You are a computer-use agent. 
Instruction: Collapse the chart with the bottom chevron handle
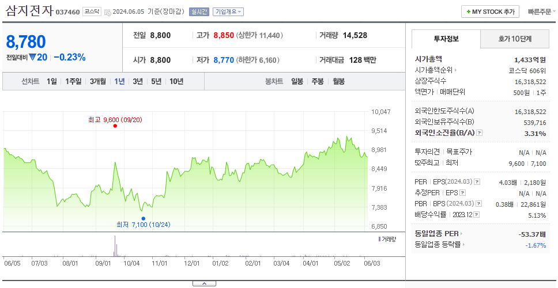point(204,283)
